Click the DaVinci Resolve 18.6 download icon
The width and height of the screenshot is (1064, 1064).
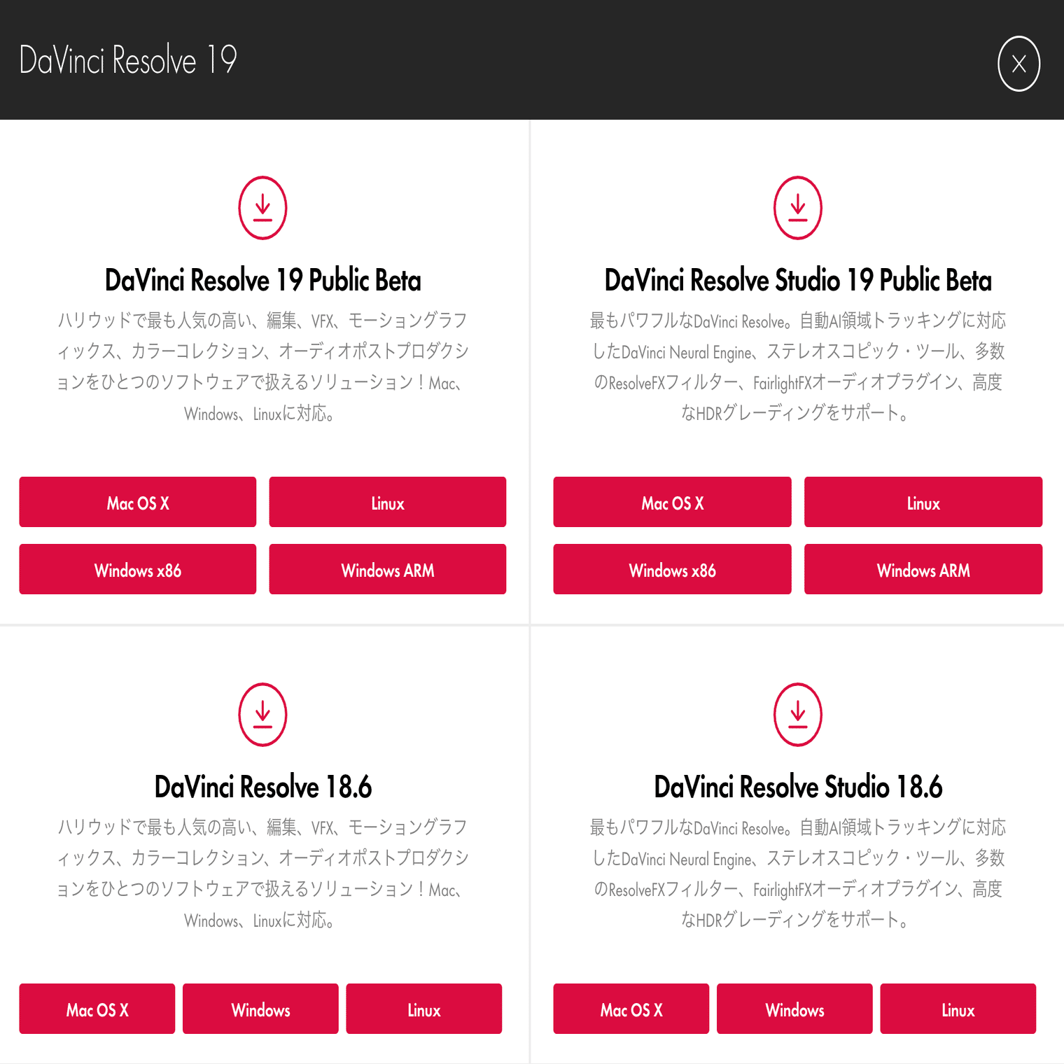coord(263,715)
